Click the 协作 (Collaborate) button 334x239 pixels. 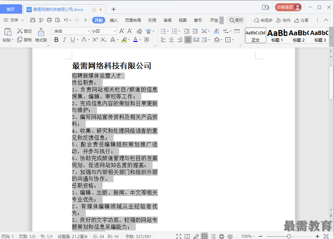point(283,20)
